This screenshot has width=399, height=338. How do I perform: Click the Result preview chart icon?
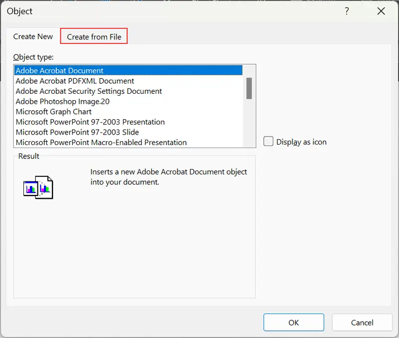pyautogui.click(x=38, y=187)
